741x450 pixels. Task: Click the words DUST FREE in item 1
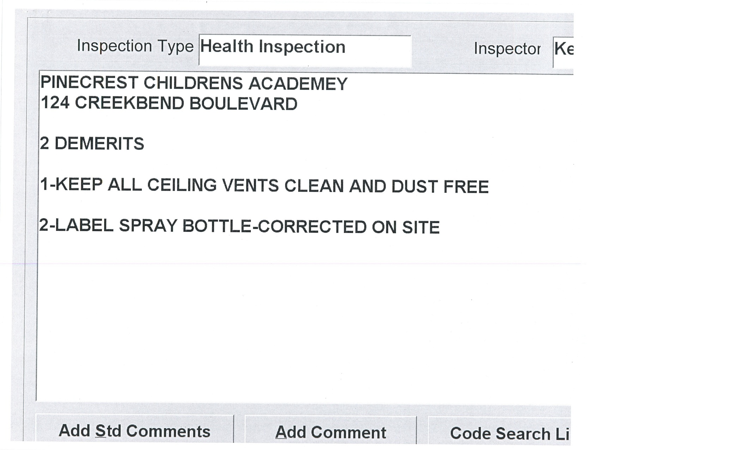(440, 187)
